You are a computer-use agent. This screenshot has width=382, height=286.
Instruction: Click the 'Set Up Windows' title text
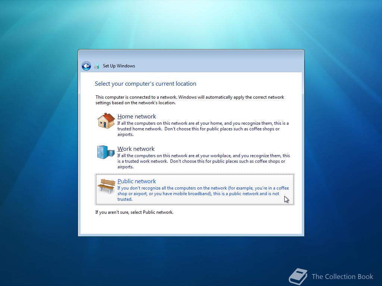tap(119, 66)
